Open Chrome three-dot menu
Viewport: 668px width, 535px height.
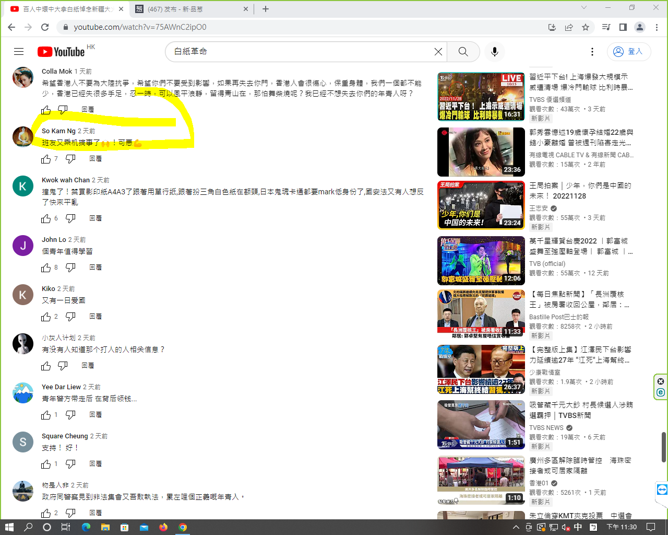click(657, 27)
